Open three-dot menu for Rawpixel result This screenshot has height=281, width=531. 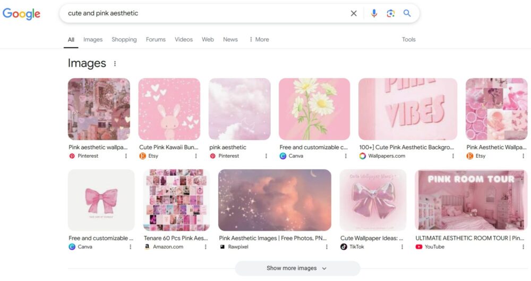[327, 247]
